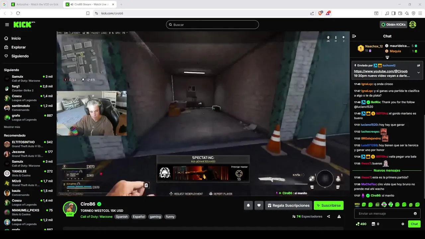Select the Spanish tag
The image size is (425, 239).
pyautogui.click(x=122, y=217)
